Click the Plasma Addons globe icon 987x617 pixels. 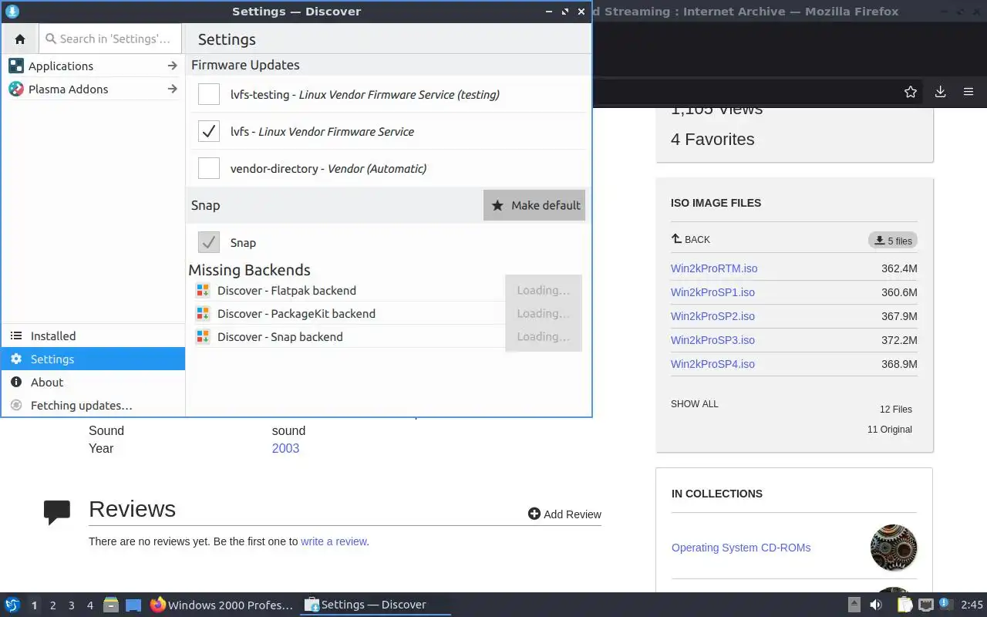pos(16,89)
